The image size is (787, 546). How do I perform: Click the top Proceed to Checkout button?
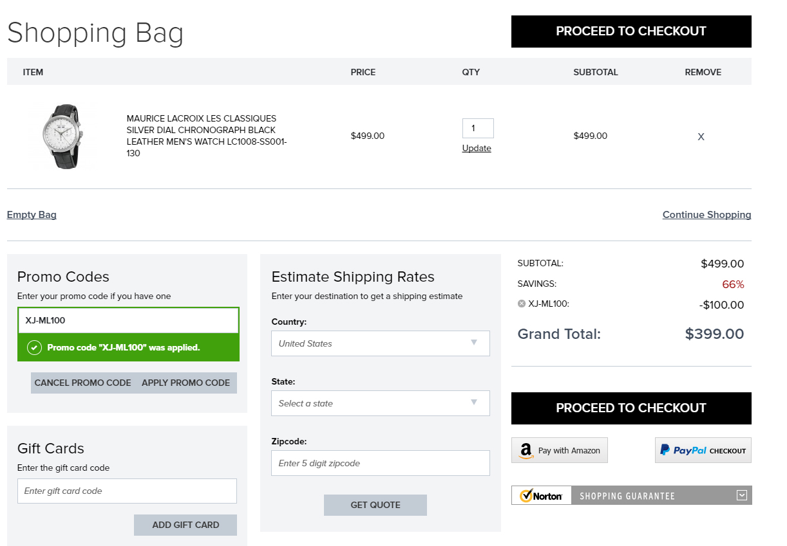[631, 32]
